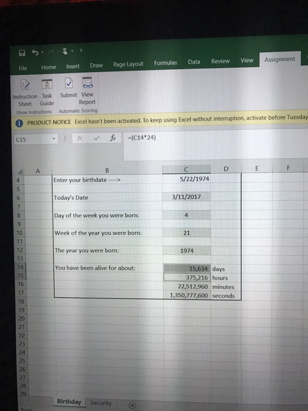Select the year born cell showing 1974
The image size is (308, 411).
pyautogui.click(x=187, y=251)
